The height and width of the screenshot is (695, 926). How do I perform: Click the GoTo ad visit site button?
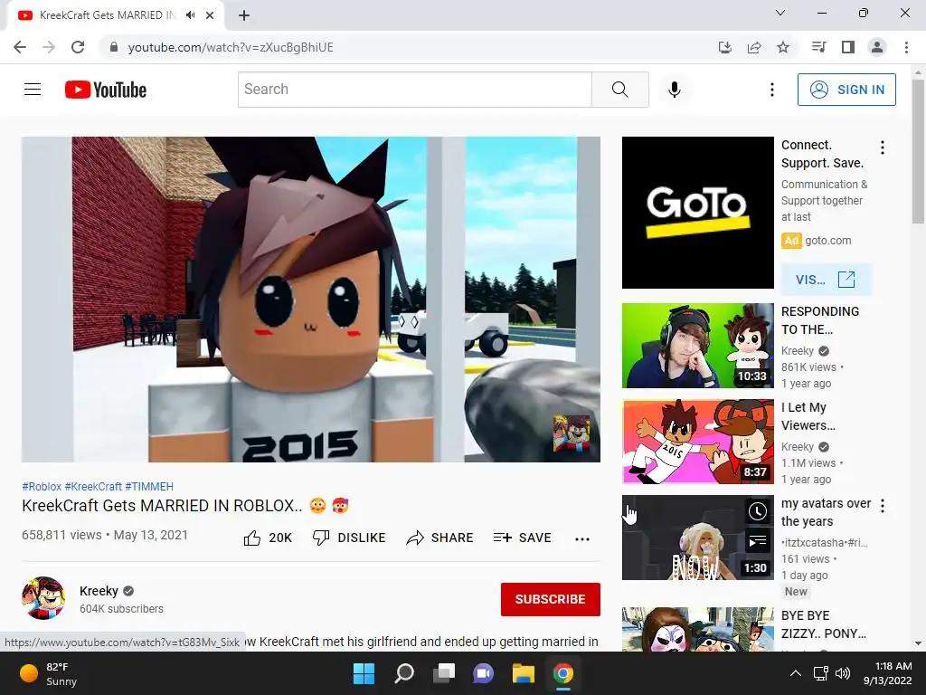click(x=826, y=280)
